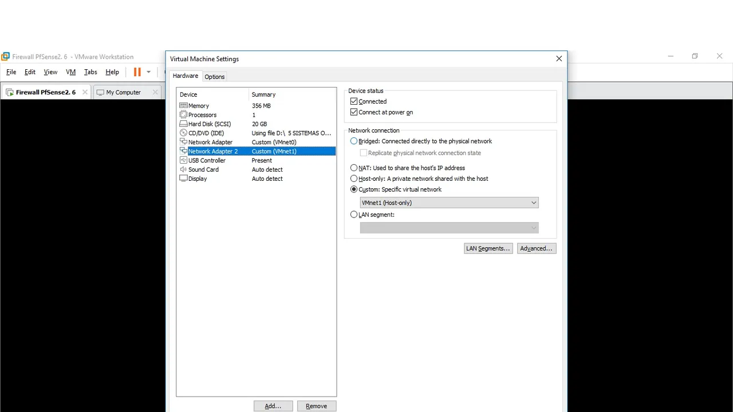
Task: Choose the Host-only network option
Action: (x=354, y=179)
